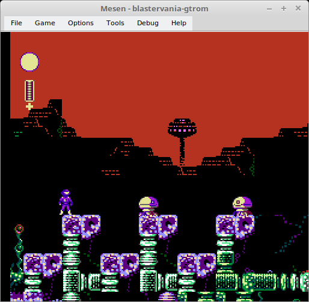Click the right dome-helmet enemy with eye
The height and width of the screenshot is (302, 309).
242,206
